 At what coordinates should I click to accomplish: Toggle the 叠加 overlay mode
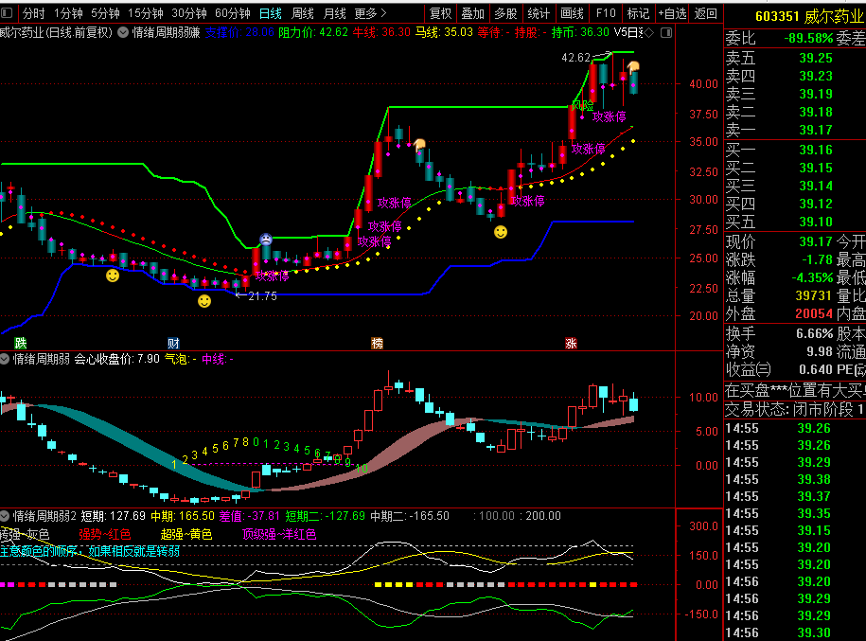472,13
